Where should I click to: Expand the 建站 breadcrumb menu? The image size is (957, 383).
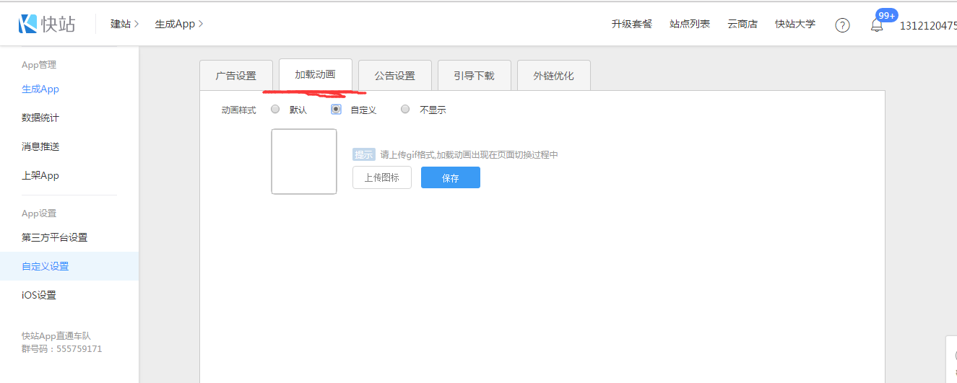click(x=124, y=24)
